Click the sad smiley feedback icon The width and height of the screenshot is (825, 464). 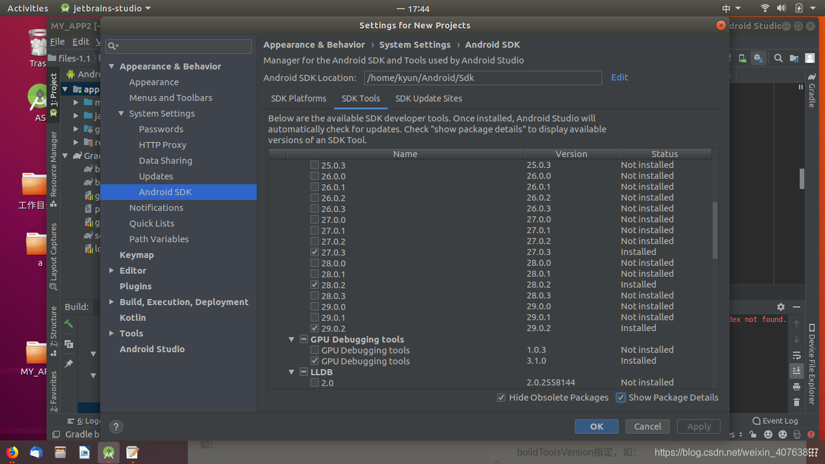coord(783,434)
